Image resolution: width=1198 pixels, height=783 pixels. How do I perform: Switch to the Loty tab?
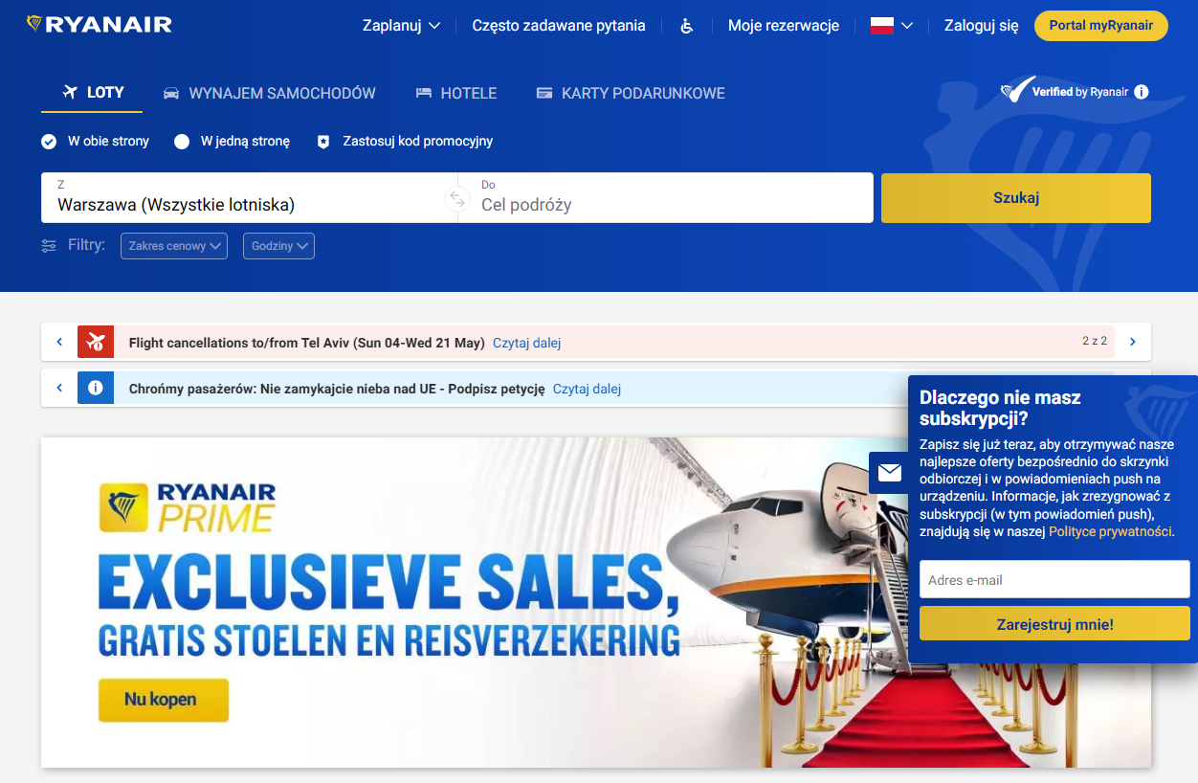[x=92, y=93]
